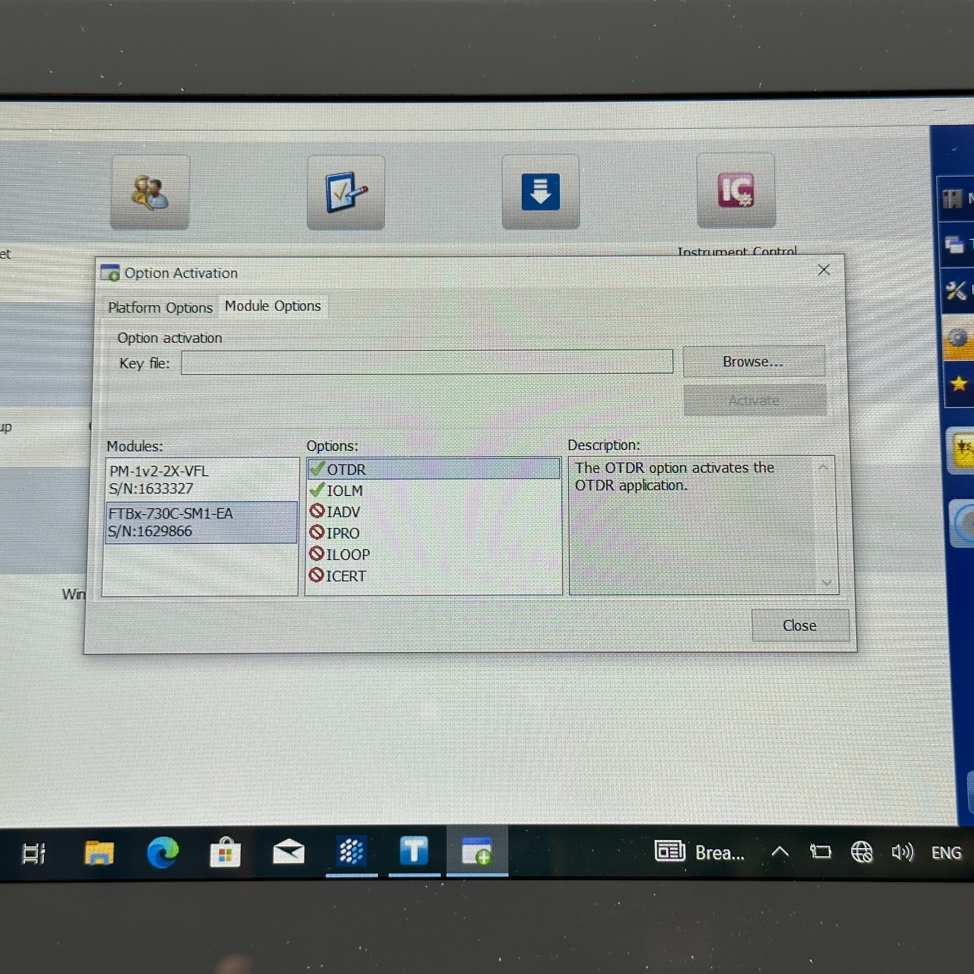The width and height of the screenshot is (974, 974).
Task: Show hidden system tray icons
Action: click(780, 852)
